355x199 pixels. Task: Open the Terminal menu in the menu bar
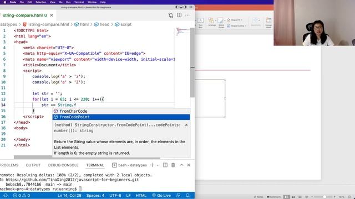79,2
